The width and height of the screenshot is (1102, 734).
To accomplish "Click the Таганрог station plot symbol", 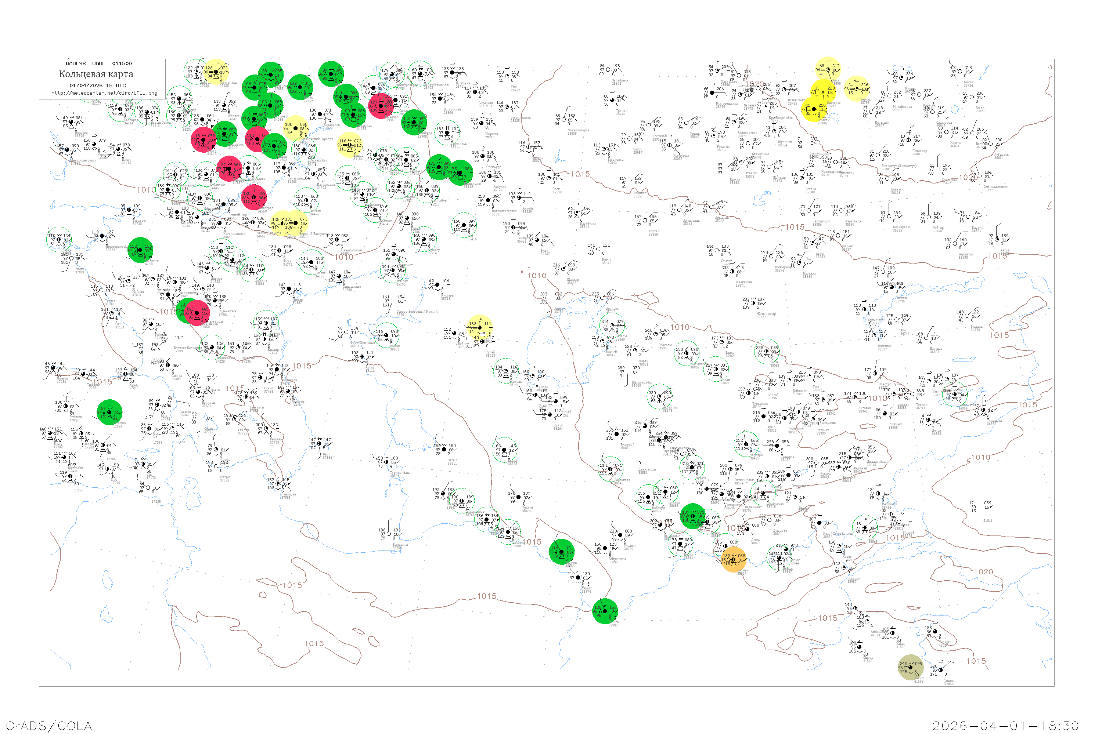I will point(129,210).
